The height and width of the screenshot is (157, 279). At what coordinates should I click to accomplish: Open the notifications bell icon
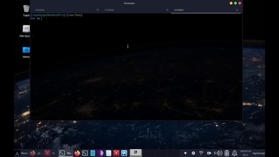pos(235,153)
